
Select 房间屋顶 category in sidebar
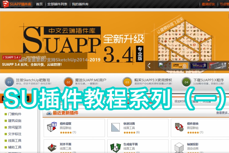[x=15, y=127]
